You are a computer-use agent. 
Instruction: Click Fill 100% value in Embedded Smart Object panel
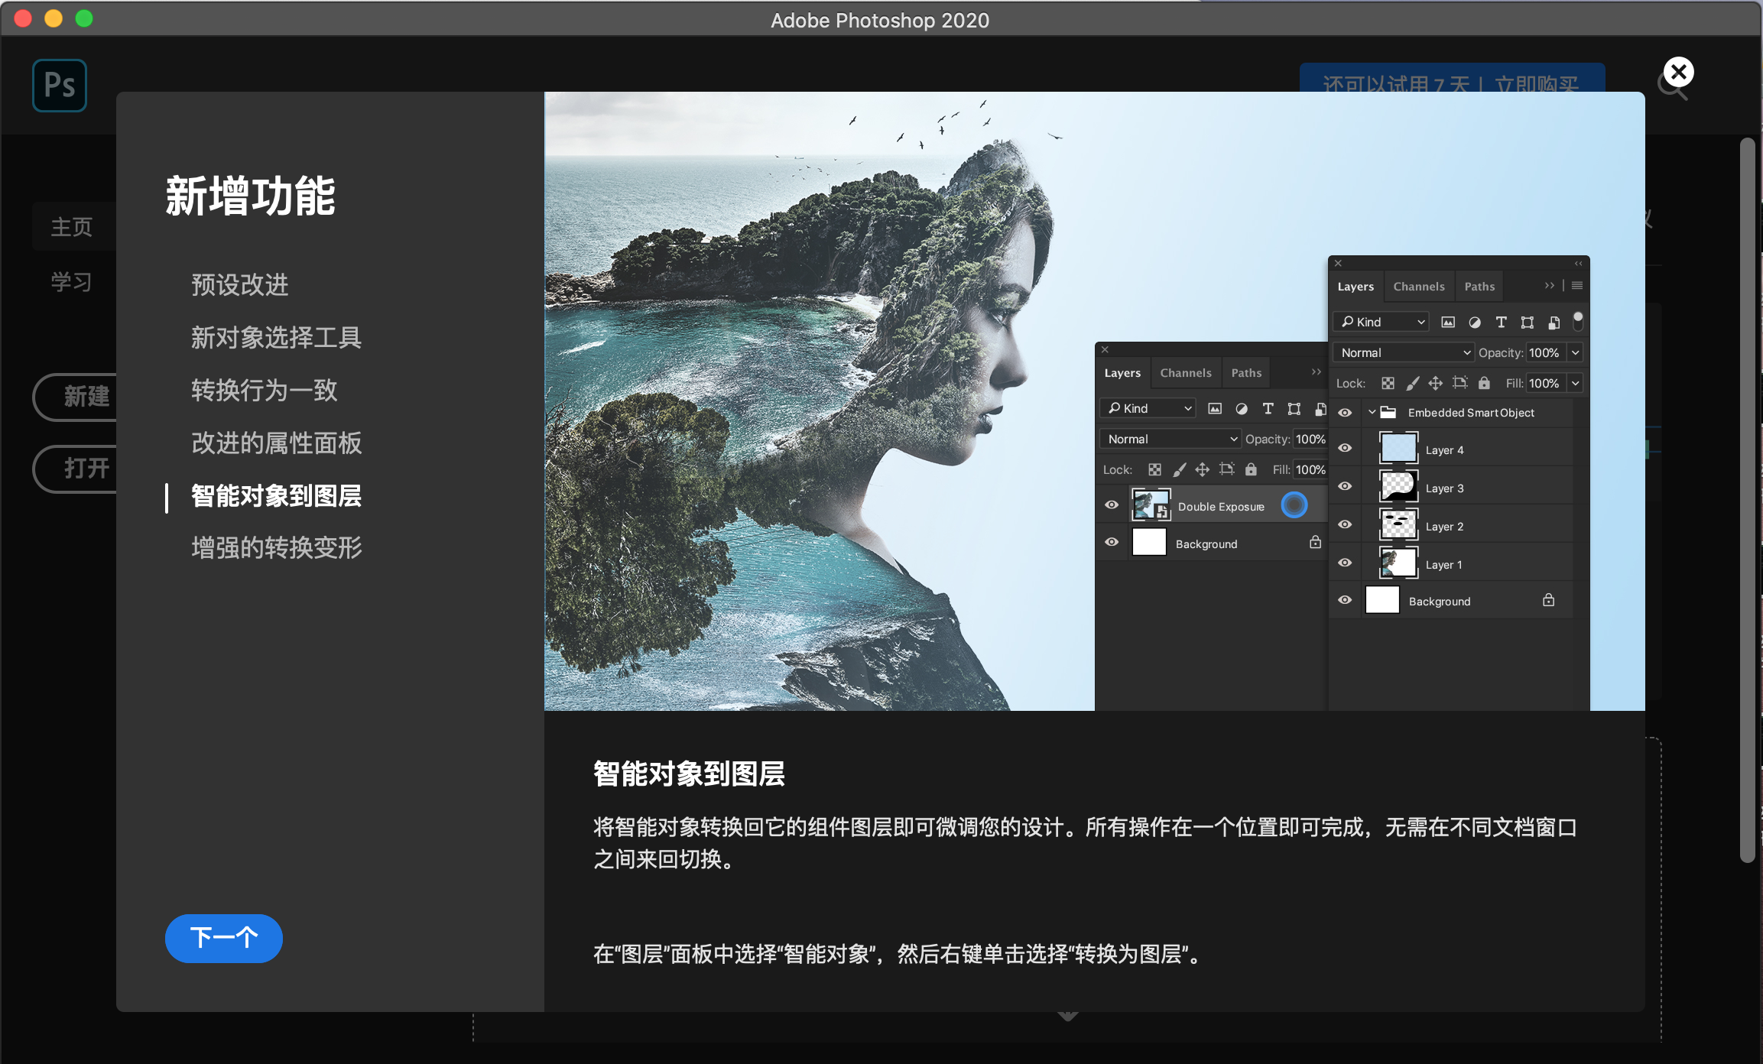(x=1545, y=383)
